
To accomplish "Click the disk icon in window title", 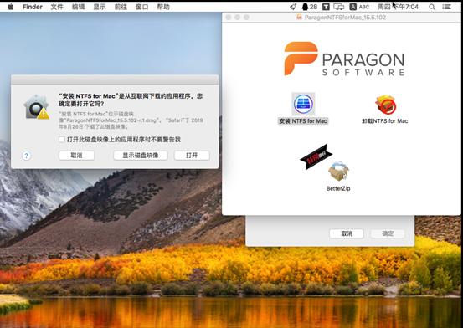I will pos(299,17).
